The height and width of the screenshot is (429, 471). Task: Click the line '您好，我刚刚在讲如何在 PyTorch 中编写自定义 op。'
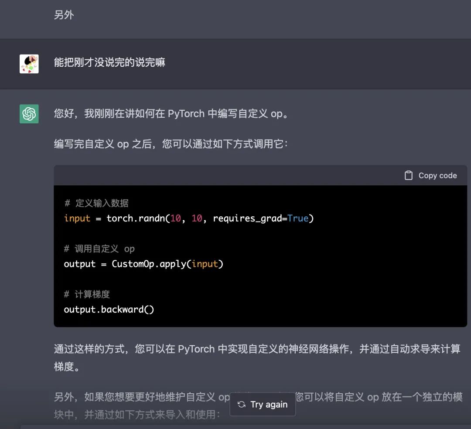coord(171,114)
